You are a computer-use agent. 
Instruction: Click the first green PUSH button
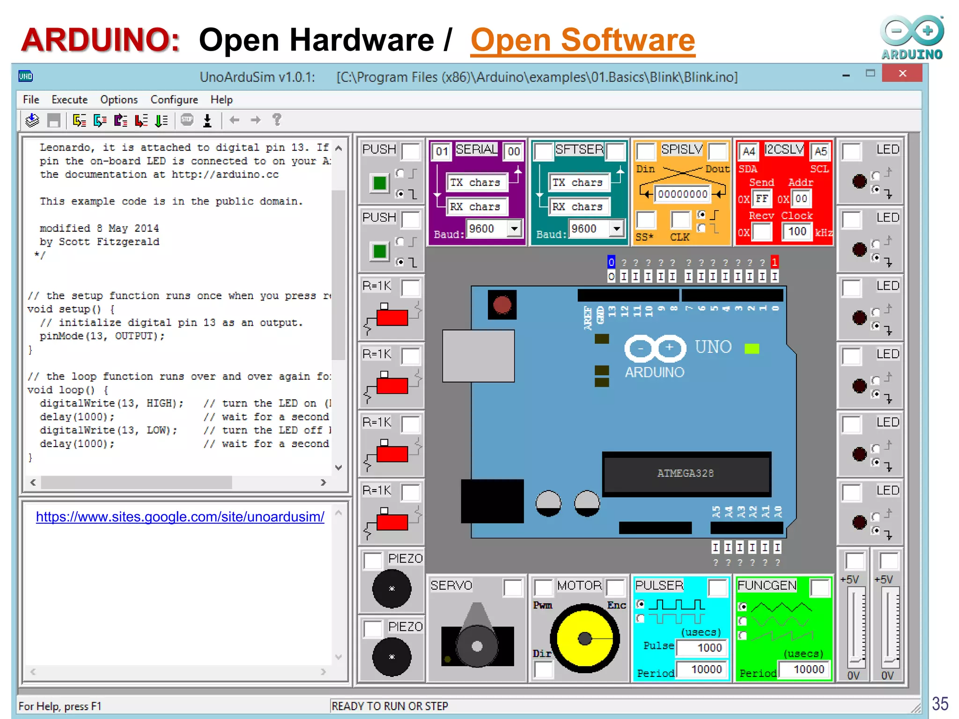[380, 183]
